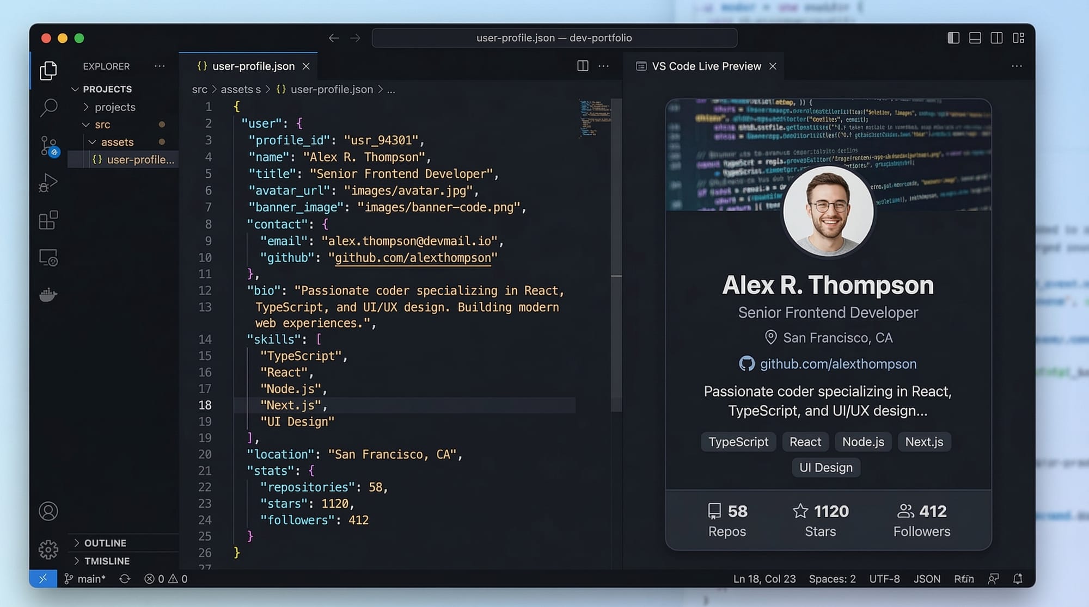Open the Run and Debug view
This screenshot has height=607, width=1089.
(48, 183)
